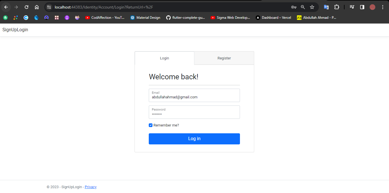The height and width of the screenshot is (193, 389).
Task: Open the Dart bookmark icon
Action: (x=36, y=18)
